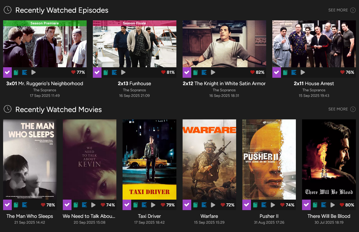Image resolution: width=359 pixels, height=232 pixels.
Task: List icon under The Man Who Sleeps
Action: pyautogui.click(x=24, y=205)
